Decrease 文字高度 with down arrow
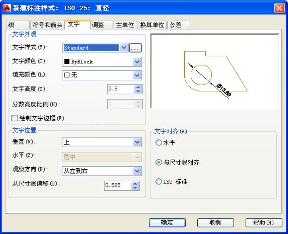Image resolution: width=288 pixels, height=234 pixels. 138,91
